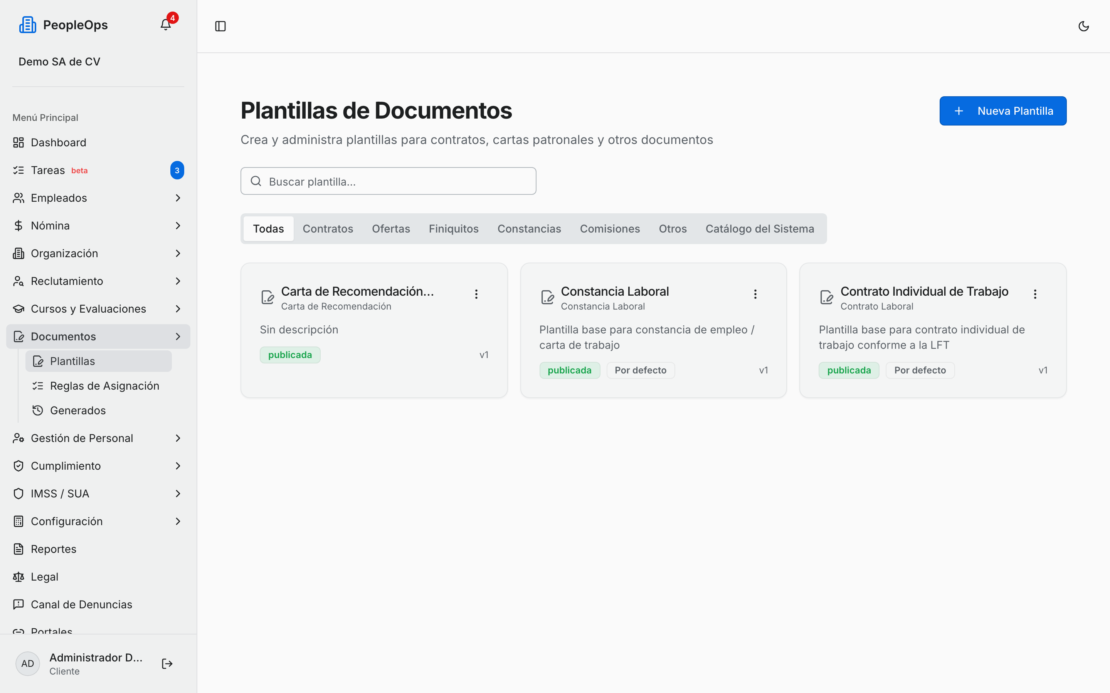The width and height of the screenshot is (1110, 693).
Task: Switch to the Comisiones tab
Action: click(x=610, y=229)
